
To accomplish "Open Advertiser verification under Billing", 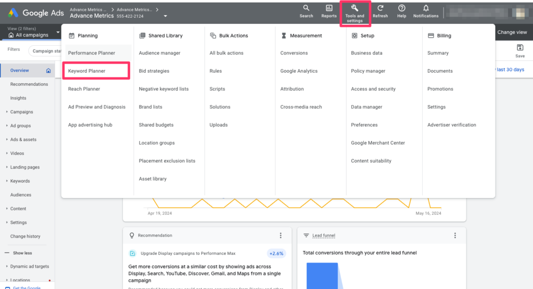I will 452,125.
